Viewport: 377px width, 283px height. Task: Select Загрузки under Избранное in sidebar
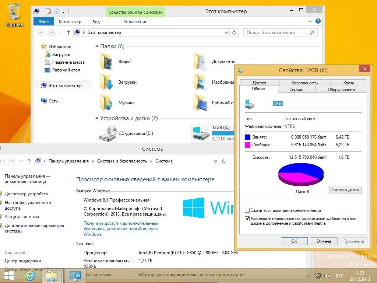(61, 55)
